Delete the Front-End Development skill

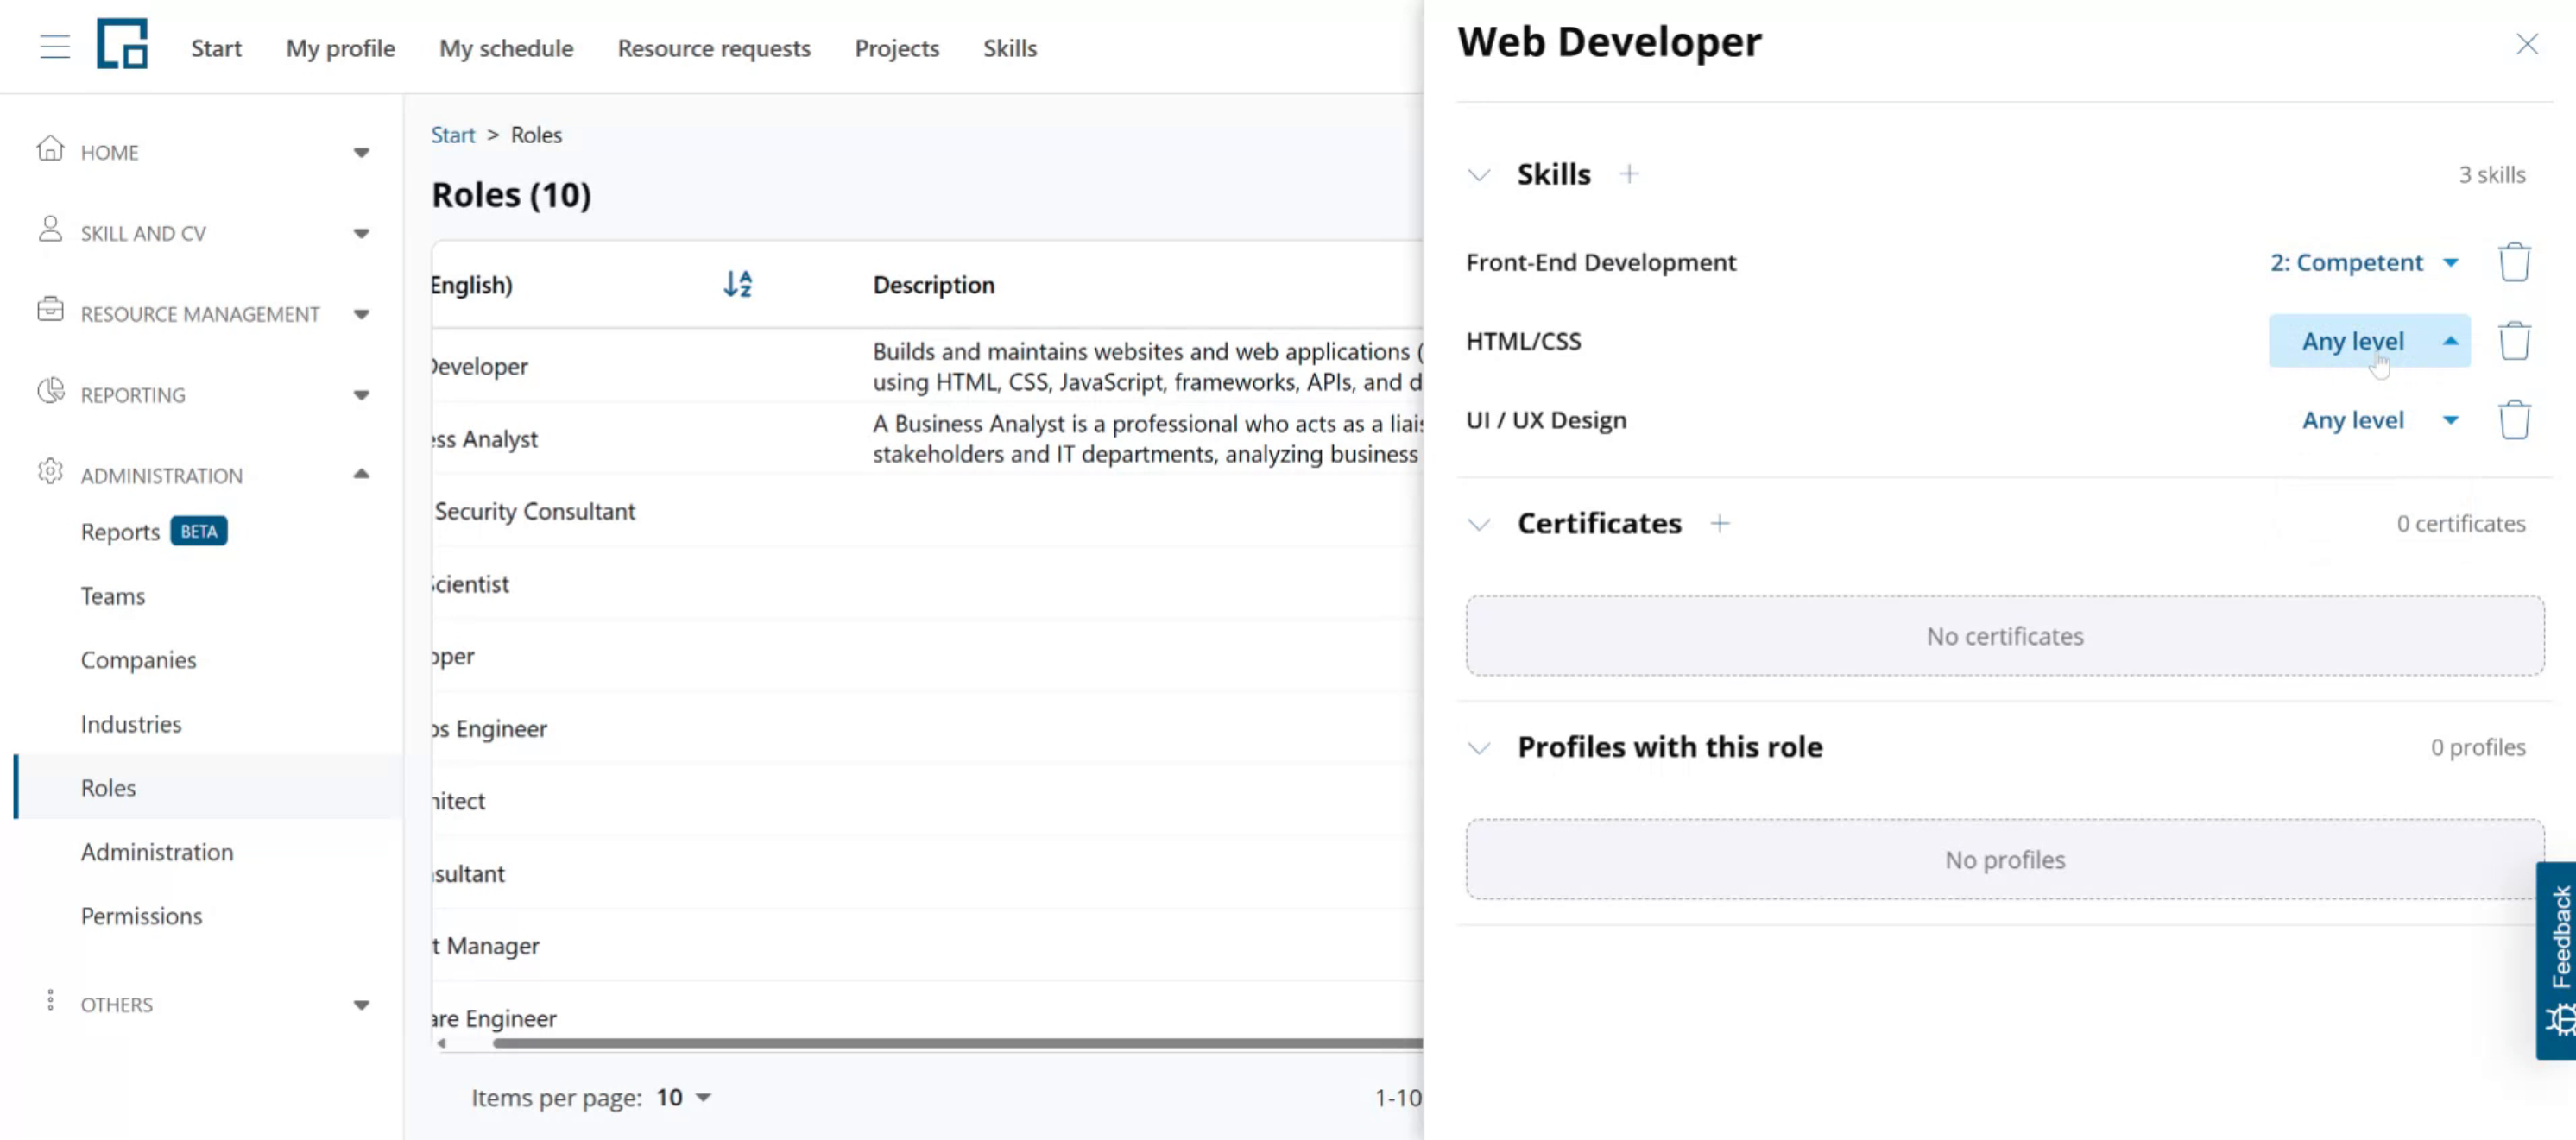pos(2514,262)
